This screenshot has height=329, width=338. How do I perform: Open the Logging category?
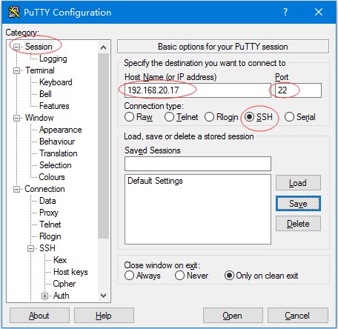(53, 59)
